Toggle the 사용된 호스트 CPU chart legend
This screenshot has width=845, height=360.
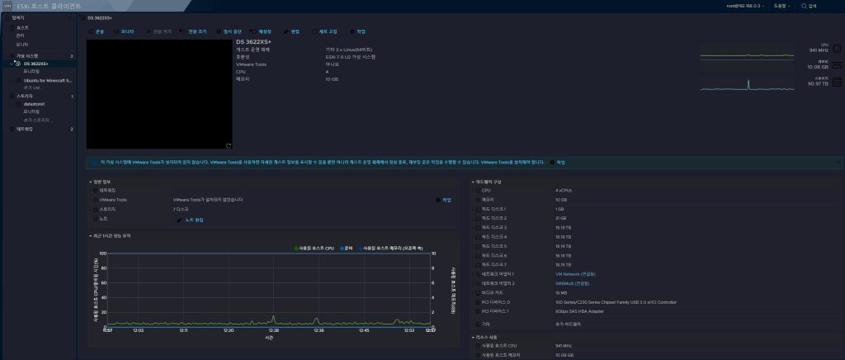(315, 248)
